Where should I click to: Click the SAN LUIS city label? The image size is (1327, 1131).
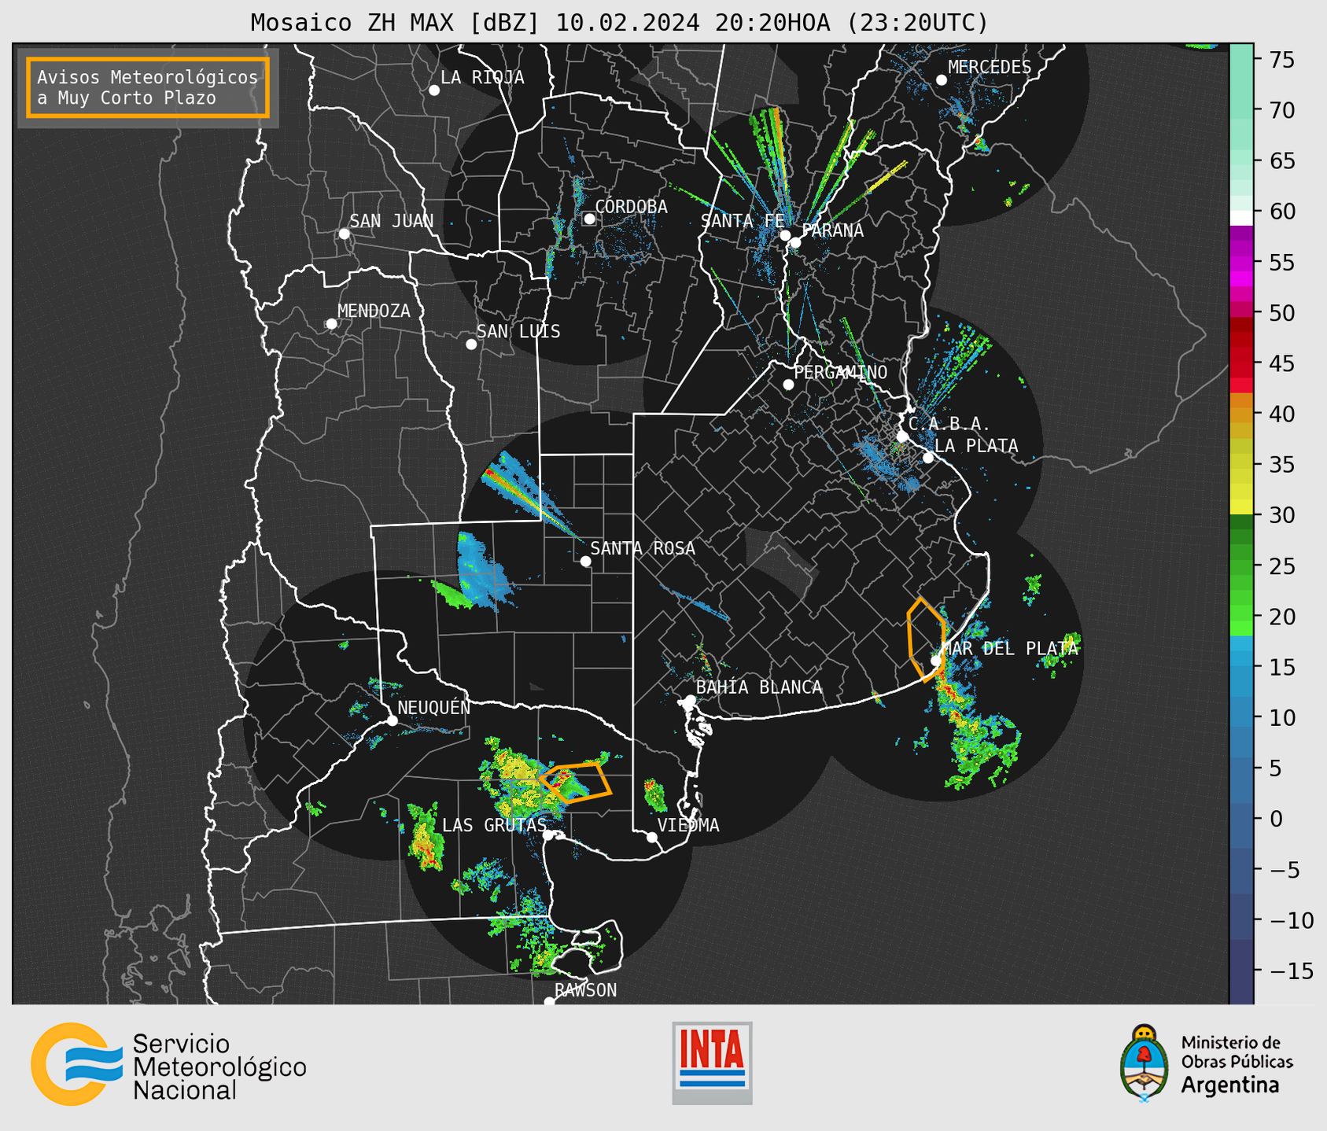click(519, 332)
